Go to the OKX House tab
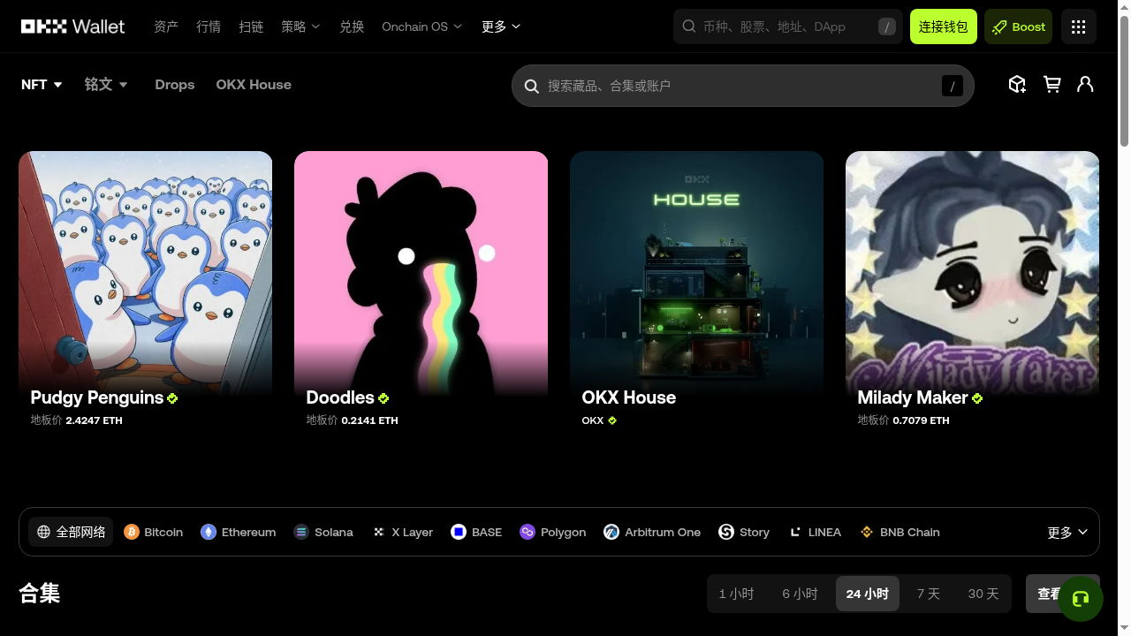The height and width of the screenshot is (636, 1131). tap(254, 85)
